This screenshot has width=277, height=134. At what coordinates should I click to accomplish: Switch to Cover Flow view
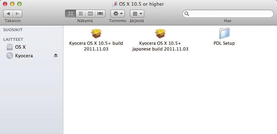tap(100, 14)
